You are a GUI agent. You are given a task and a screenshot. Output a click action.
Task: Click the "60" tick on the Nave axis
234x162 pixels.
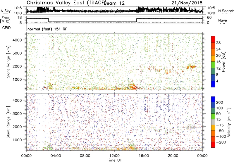tap(209, 18)
